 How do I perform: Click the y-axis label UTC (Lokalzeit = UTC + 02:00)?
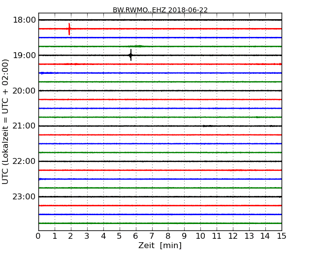[5, 122]
